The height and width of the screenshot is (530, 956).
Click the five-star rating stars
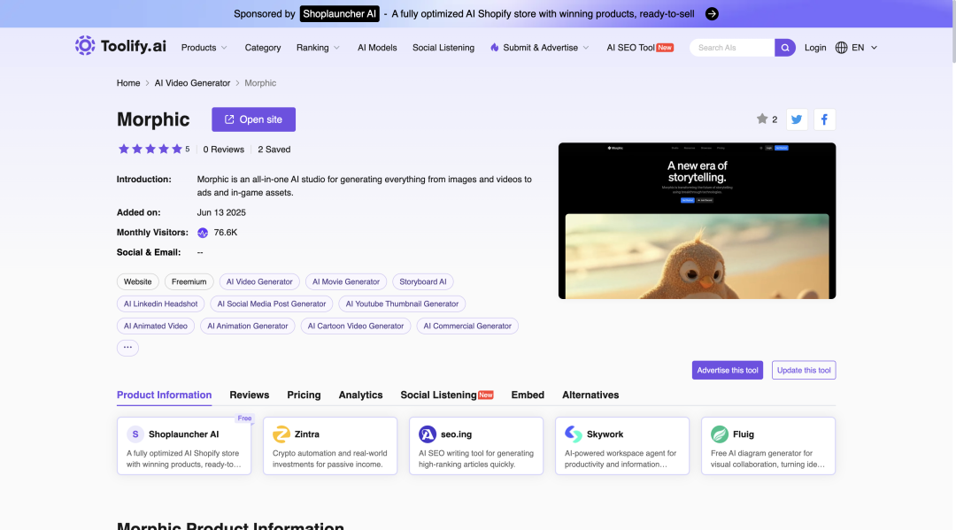pos(150,149)
